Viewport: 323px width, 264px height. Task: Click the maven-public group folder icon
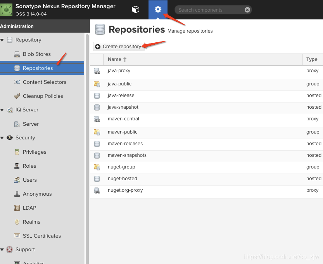pos(97,132)
